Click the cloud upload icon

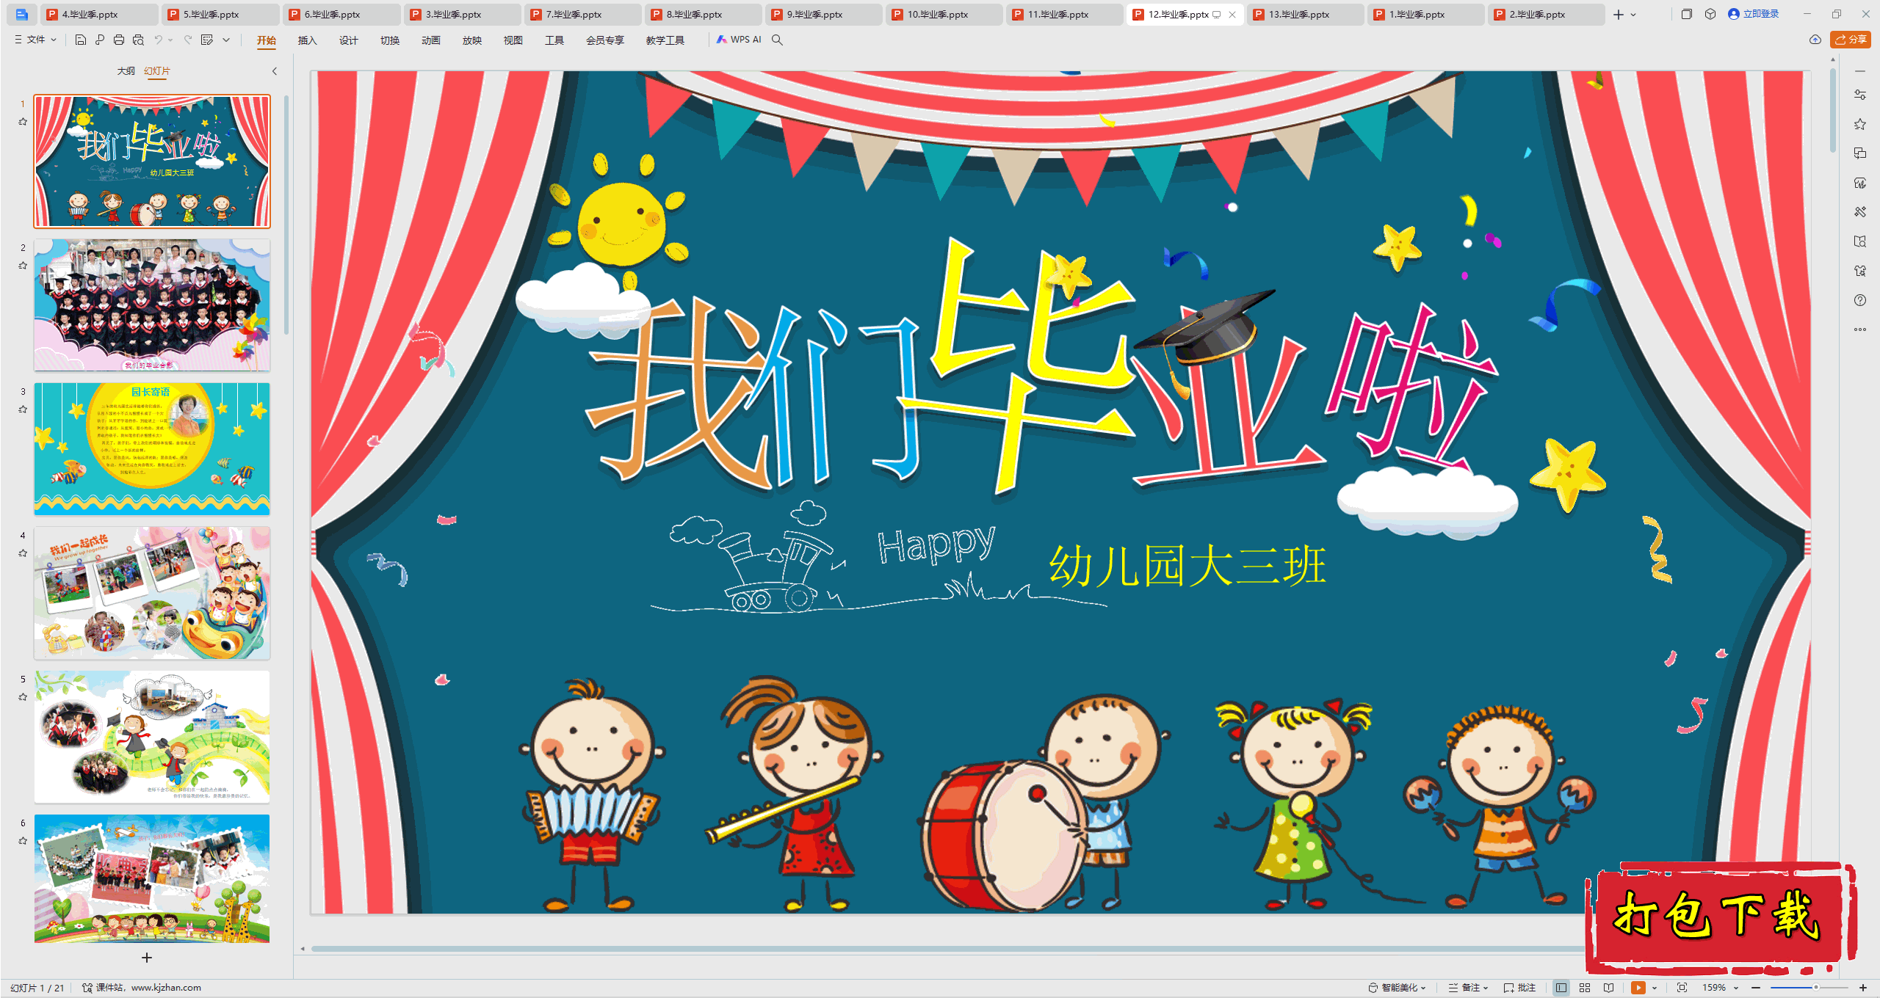pyautogui.click(x=1815, y=40)
